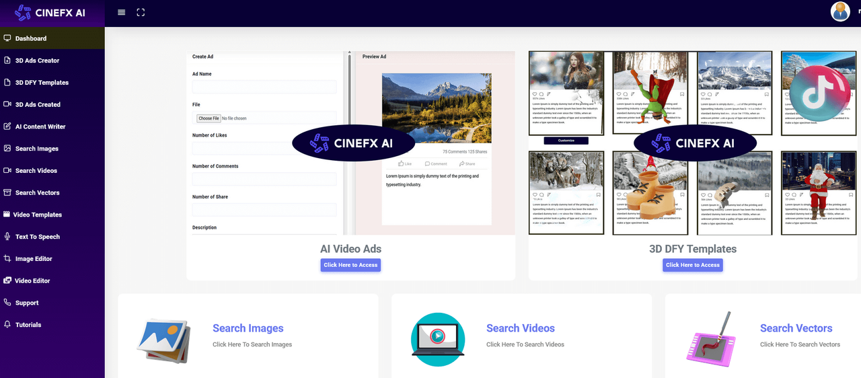
Task: Open 3D Ads Created sidebar item
Action: (38, 105)
